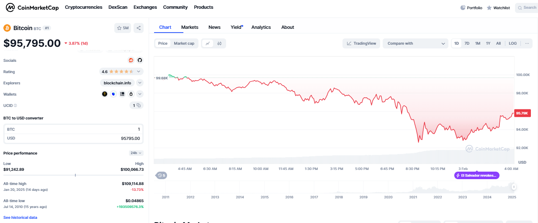This screenshot has height=223, width=538.
Task: Open the Reddit social icon
Action: 131,60
